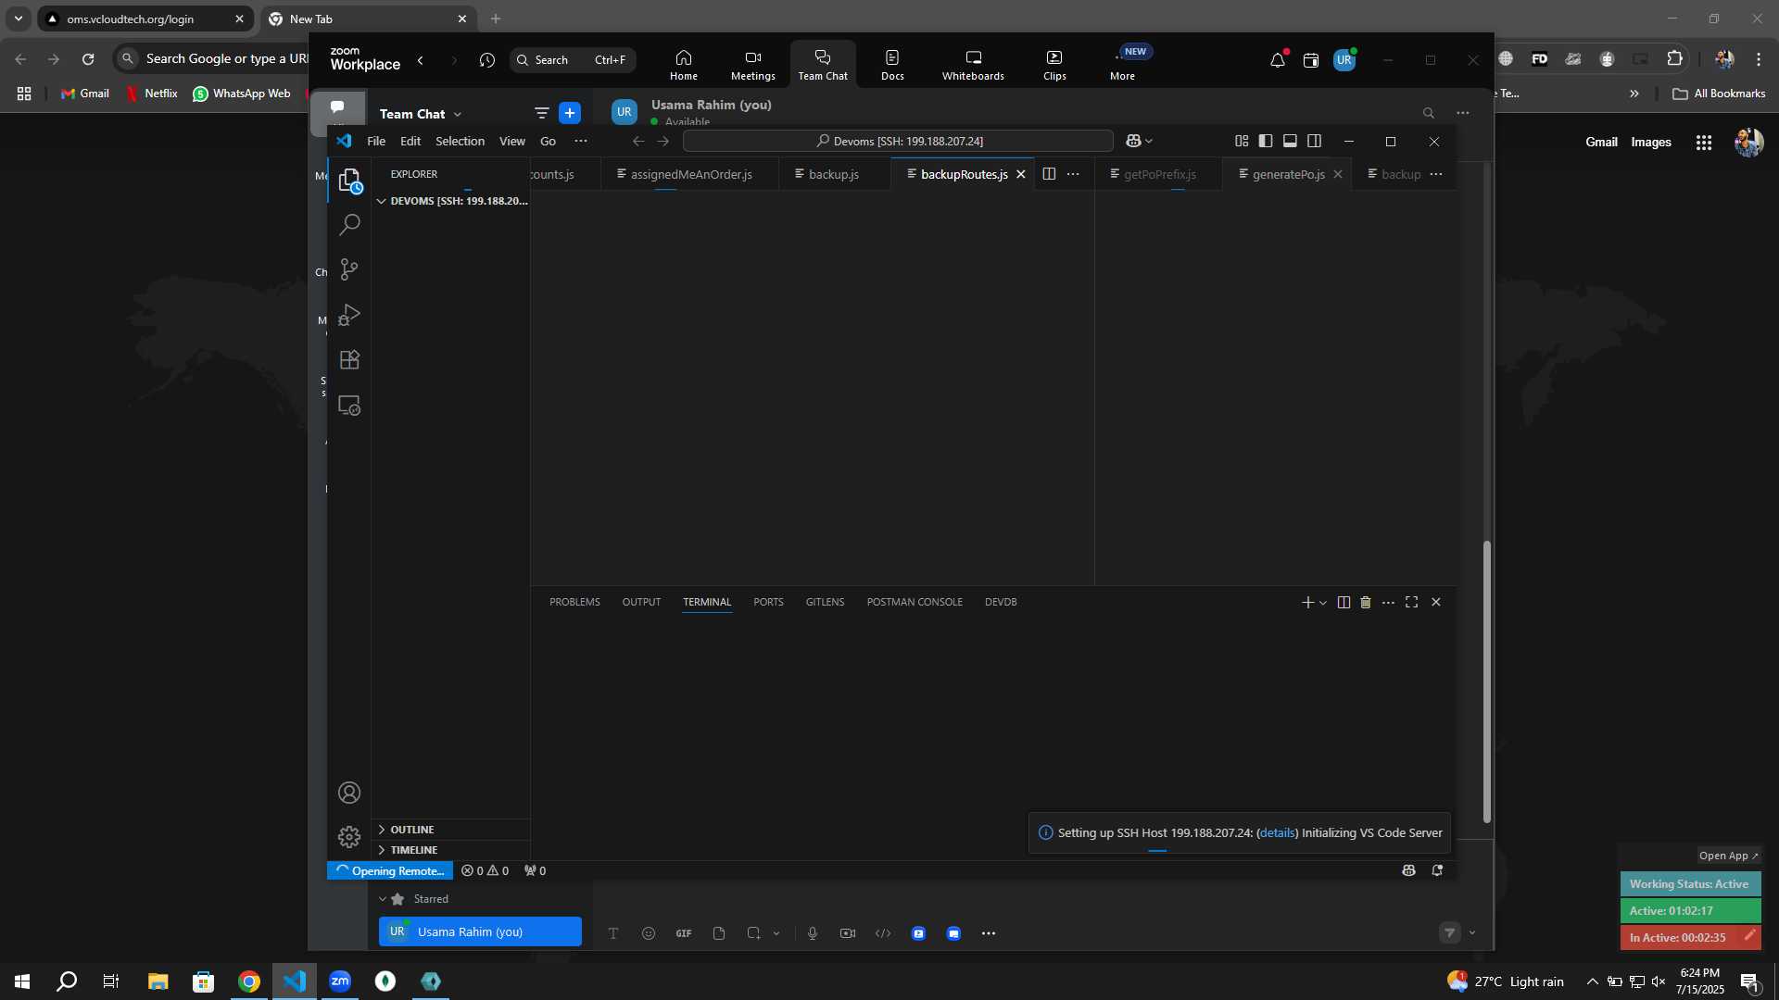1779x1000 pixels.
Task: Open the emoji picker in Zoom chat
Action: [649, 933]
